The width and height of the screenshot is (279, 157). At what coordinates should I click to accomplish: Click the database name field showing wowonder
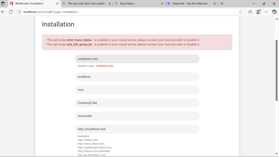tap(137, 116)
